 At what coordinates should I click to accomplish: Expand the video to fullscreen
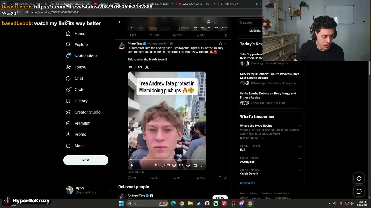202,165
